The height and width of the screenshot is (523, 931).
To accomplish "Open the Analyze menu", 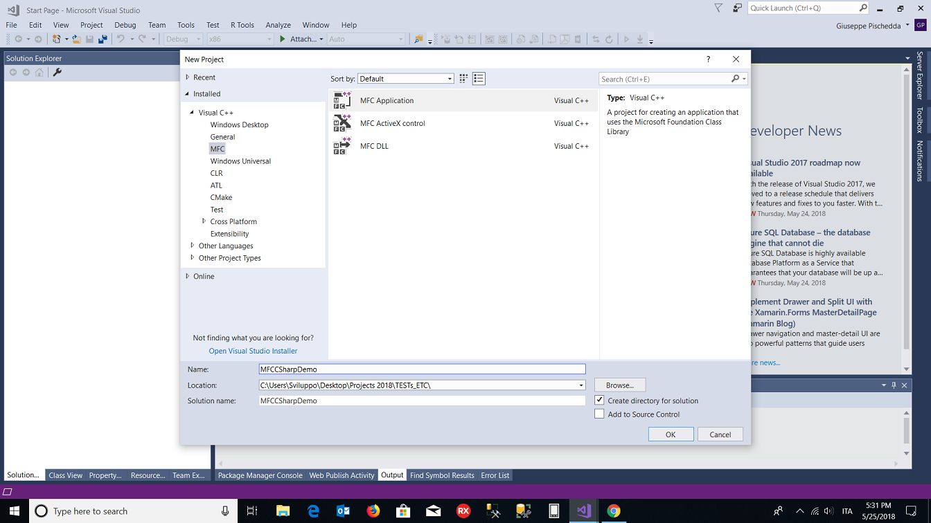I will click(278, 25).
